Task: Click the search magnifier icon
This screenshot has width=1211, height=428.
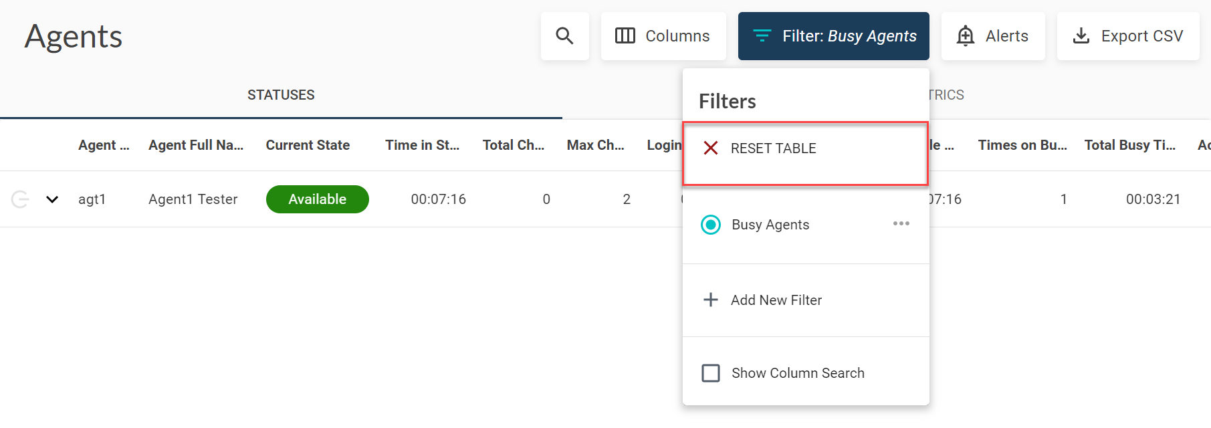Action: [564, 36]
